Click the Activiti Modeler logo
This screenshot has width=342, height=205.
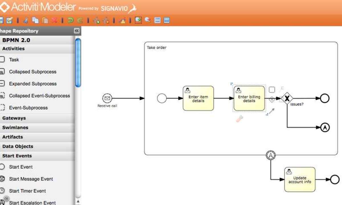(38, 7)
